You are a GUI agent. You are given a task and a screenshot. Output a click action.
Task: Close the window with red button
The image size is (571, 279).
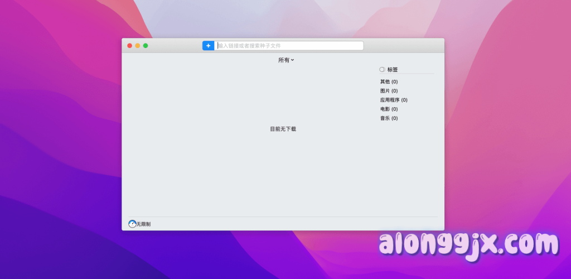(x=130, y=46)
